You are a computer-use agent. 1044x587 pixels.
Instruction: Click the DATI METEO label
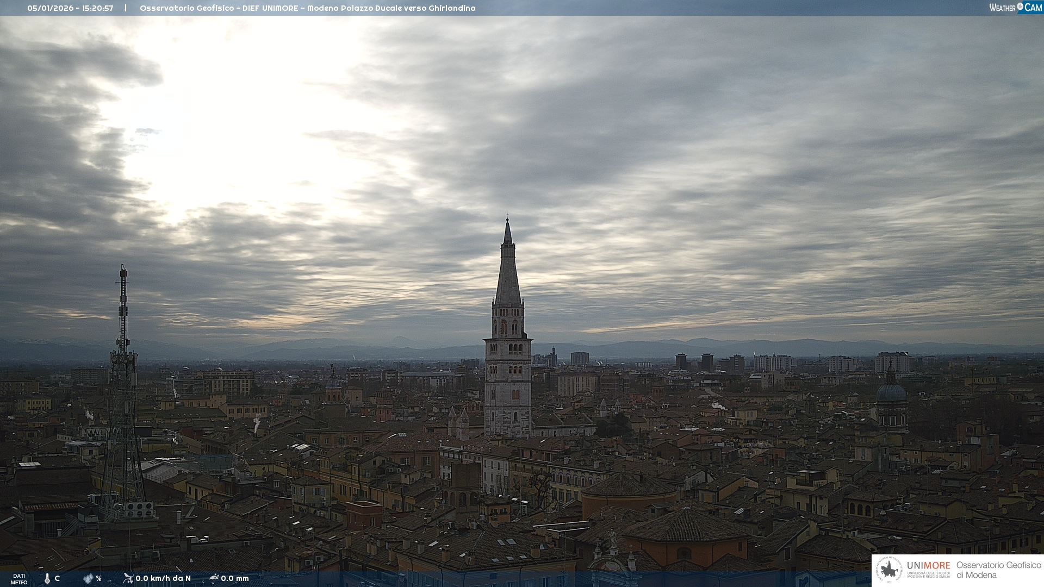tap(19, 579)
